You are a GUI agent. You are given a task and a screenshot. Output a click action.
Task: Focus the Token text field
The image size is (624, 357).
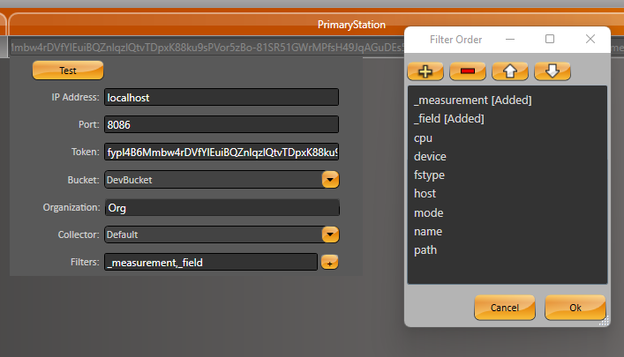[221, 152]
